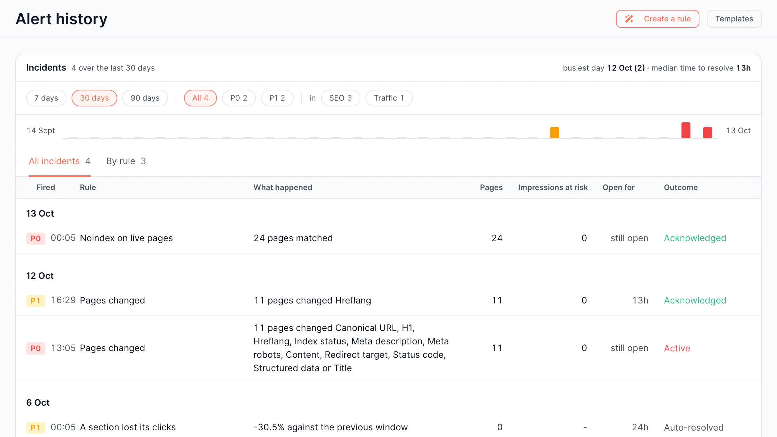The height and width of the screenshot is (437, 777).
Task: Click the magic wand icon in Create a rule
Action: [x=629, y=19]
